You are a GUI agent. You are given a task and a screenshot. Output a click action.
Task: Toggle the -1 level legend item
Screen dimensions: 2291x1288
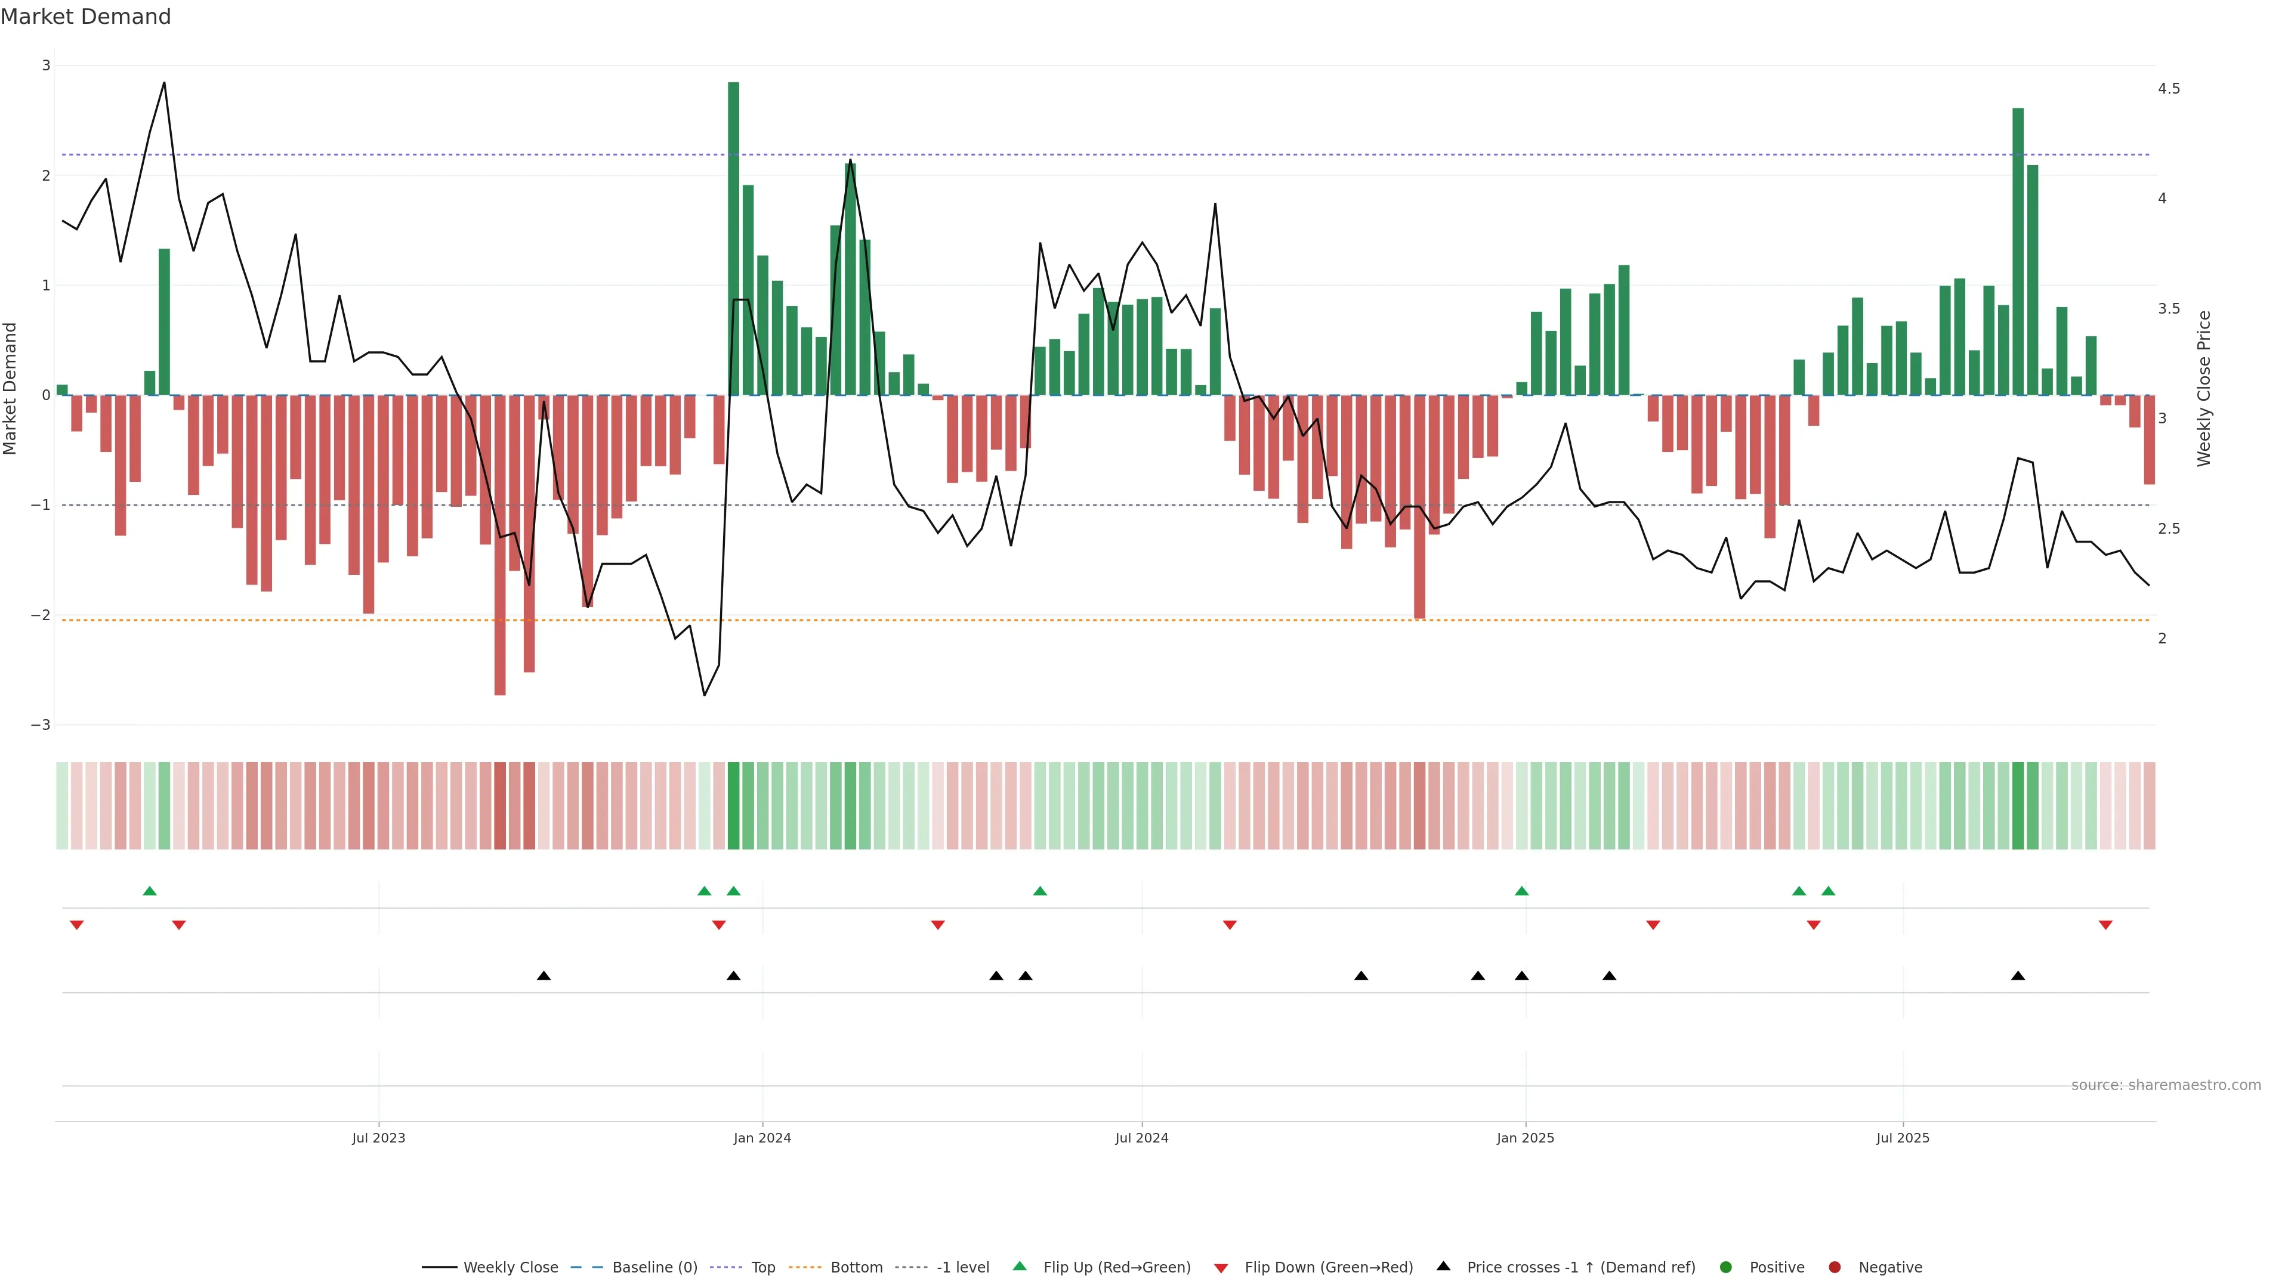tap(962, 1268)
